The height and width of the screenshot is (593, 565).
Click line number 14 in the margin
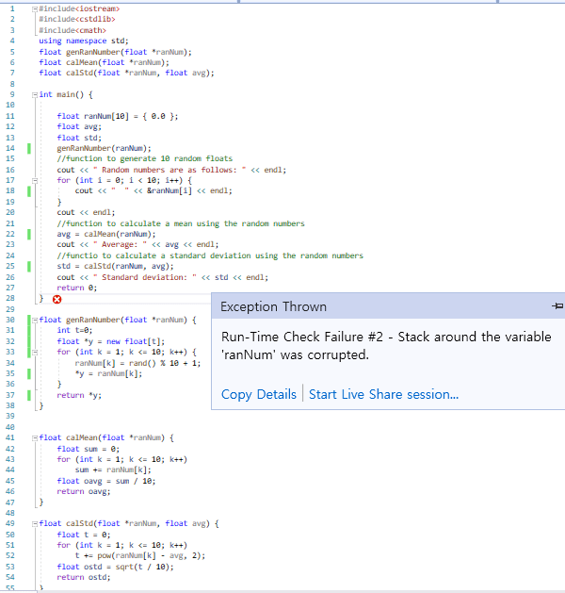(10, 148)
